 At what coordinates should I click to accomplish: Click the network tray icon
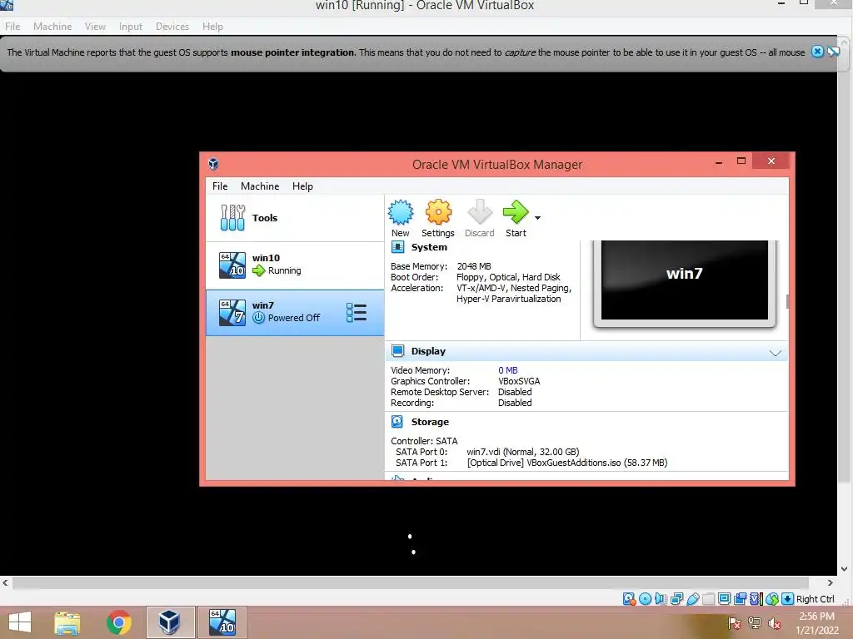pyautogui.click(x=755, y=623)
